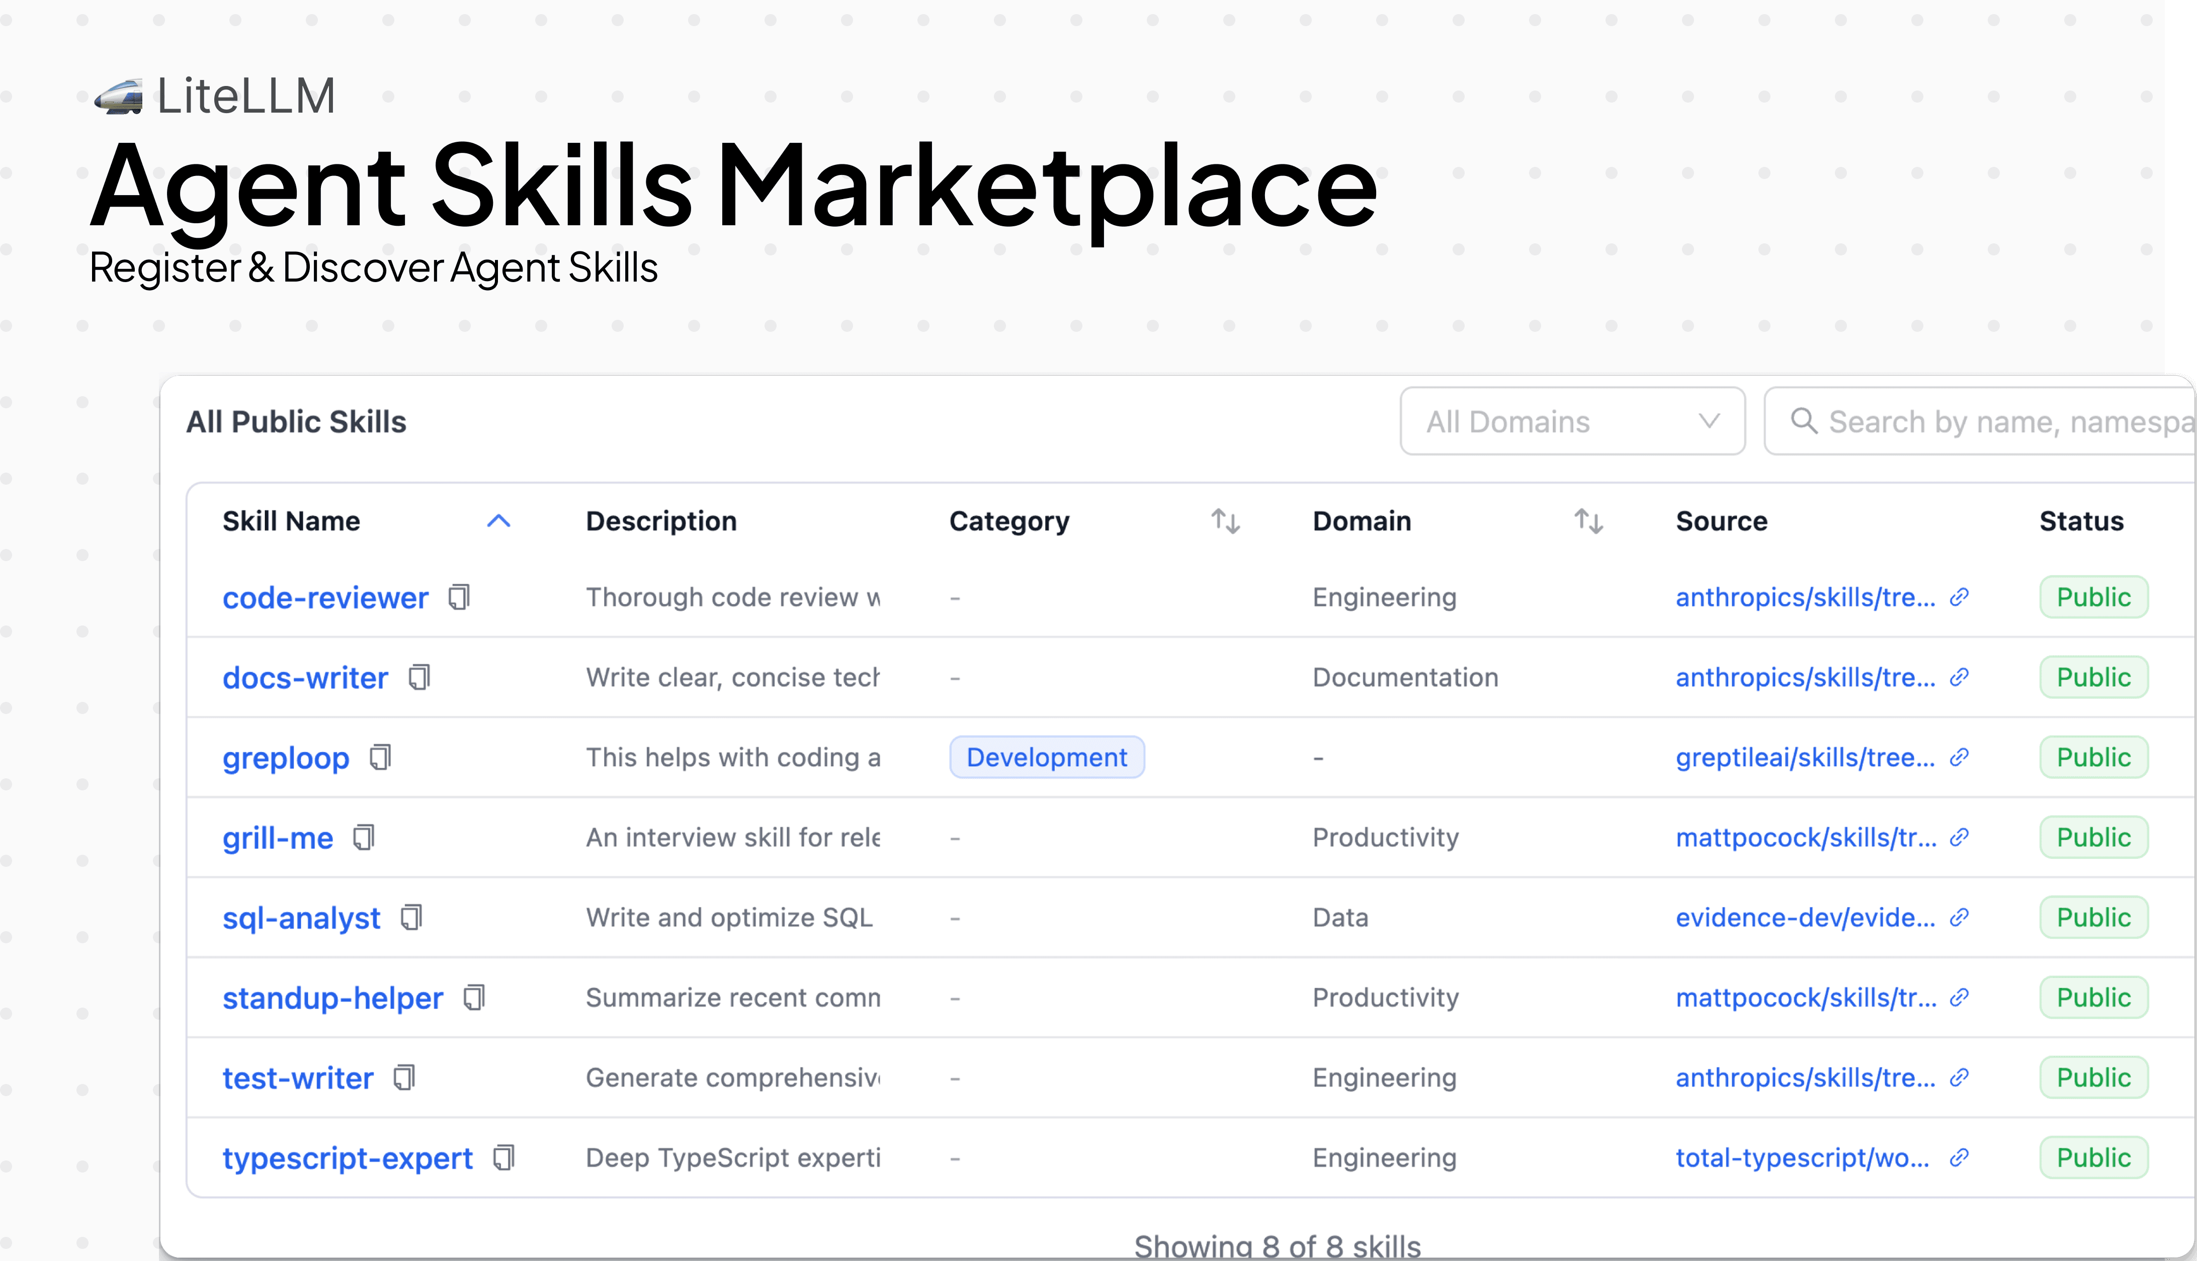
Task: Sort the Domain column with arrows icon
Action: [1588, 521]
